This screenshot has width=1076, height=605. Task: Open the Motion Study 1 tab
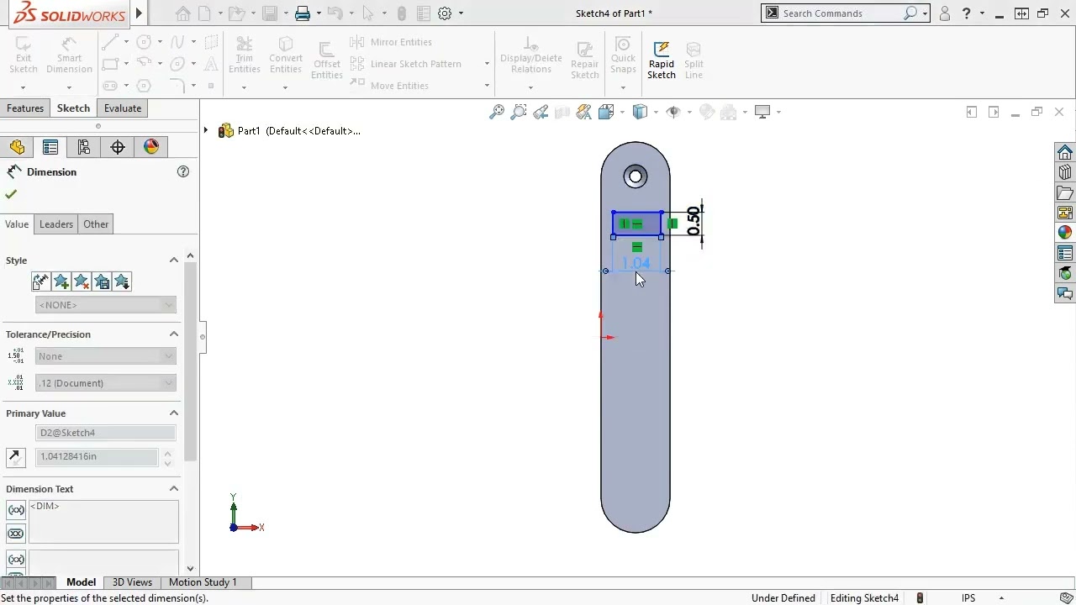[x=203, y=582]
